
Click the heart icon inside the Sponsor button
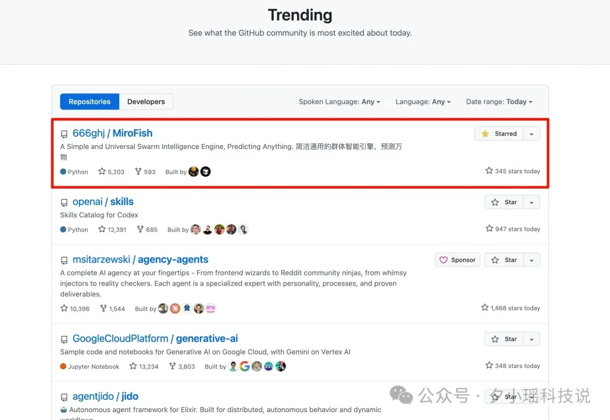444,260
